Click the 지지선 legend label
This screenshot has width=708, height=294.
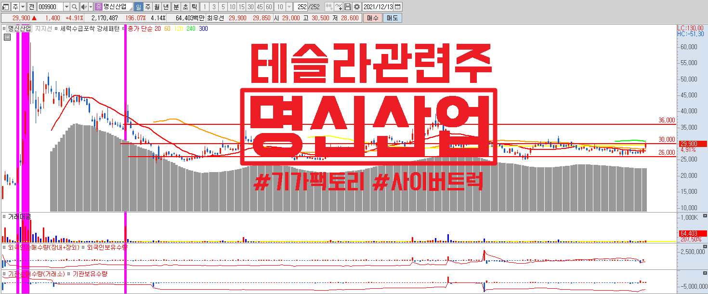[43, 28]
